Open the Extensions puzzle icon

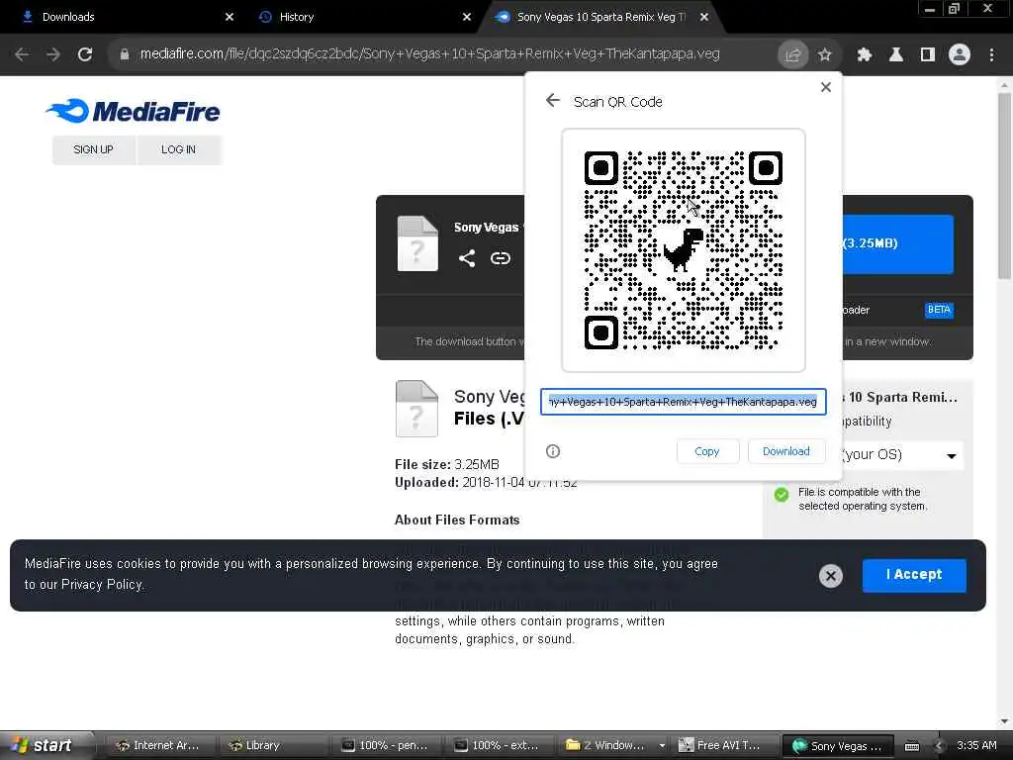(865, 55)
